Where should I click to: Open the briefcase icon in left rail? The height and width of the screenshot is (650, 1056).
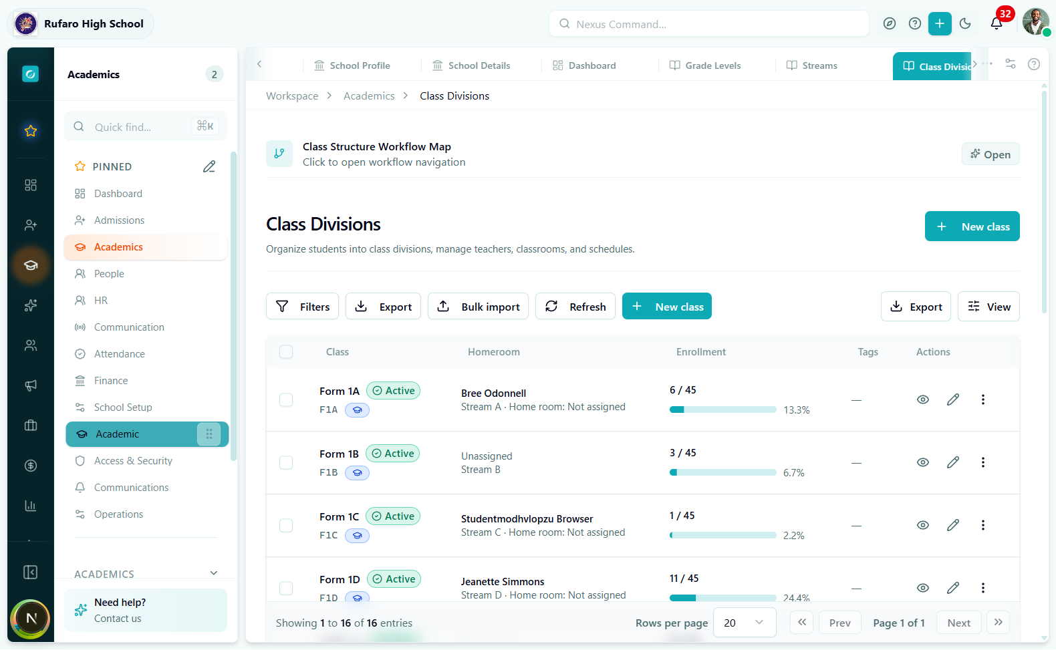31,426
